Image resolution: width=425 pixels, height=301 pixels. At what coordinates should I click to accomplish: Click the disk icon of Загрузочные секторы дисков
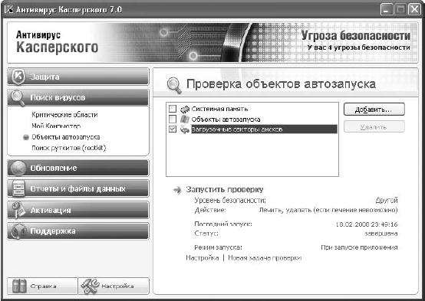(x=185, y=129)
